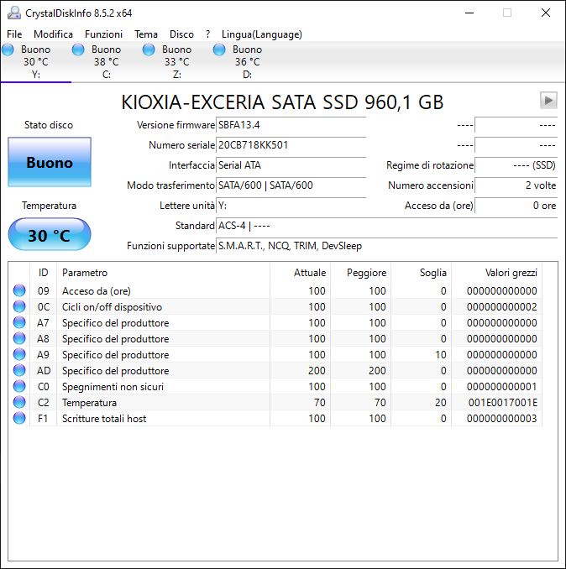
Task: Open the Funzioni menu
Action: click(x=103, y=34)
